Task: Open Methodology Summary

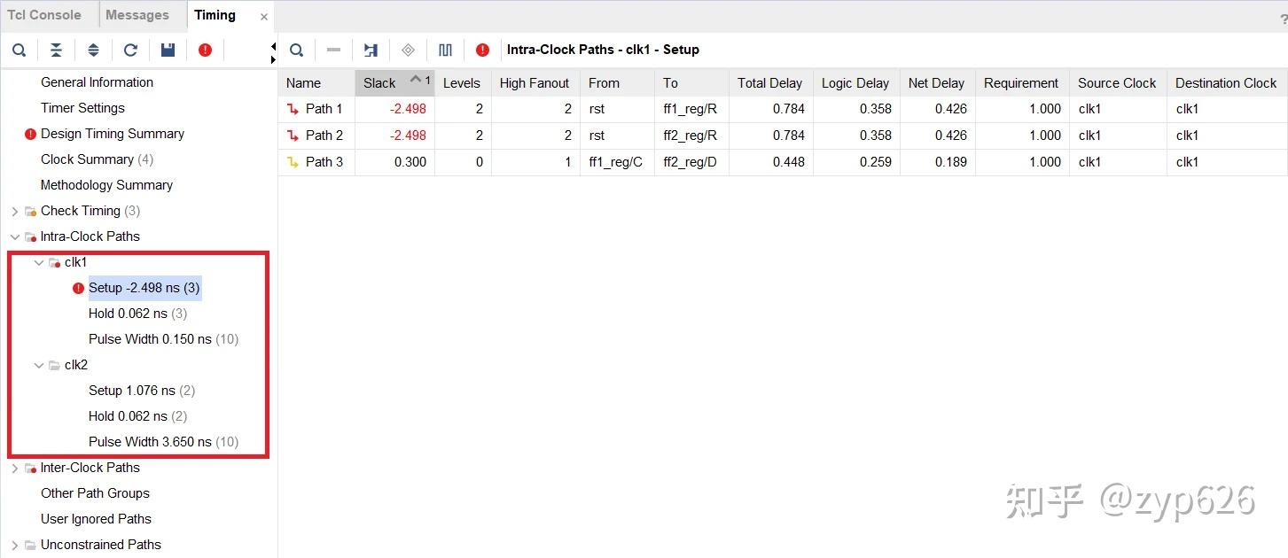Action: 106,185
